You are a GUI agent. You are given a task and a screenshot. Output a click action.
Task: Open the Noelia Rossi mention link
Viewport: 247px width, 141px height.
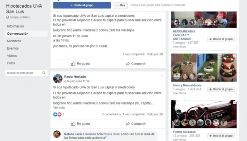(112, 134)
